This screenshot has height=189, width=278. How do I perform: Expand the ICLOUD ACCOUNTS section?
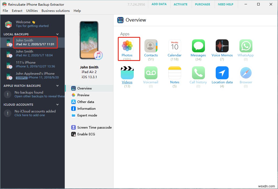coord(57,104)
